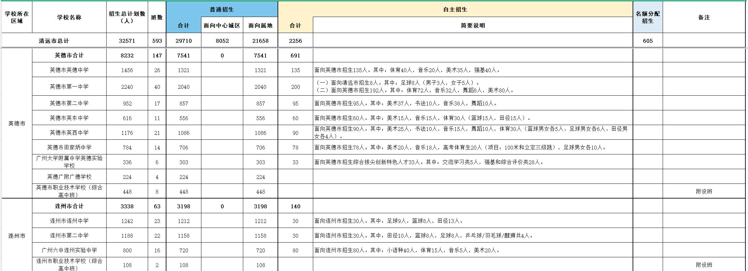Select the 英德市 region cell
Image resolution: width=748 pixels, height=271 pixels.
pos(17,123)
